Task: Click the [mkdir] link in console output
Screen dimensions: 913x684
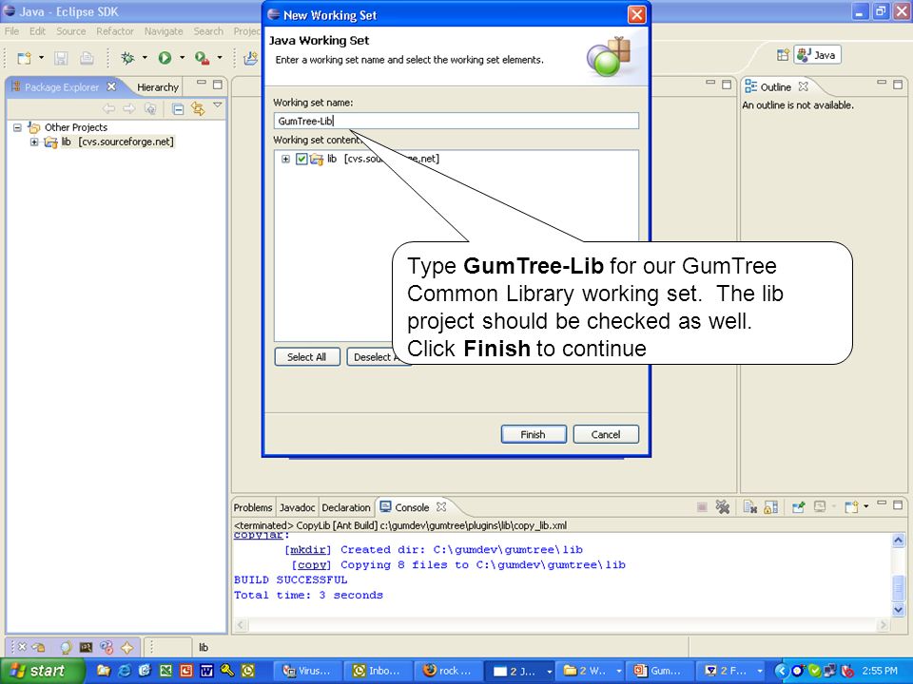Action: coord(308,550)
